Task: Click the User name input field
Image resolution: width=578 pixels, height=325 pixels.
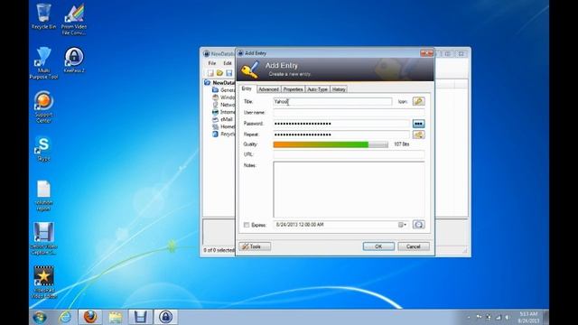Action: point(349,112)
